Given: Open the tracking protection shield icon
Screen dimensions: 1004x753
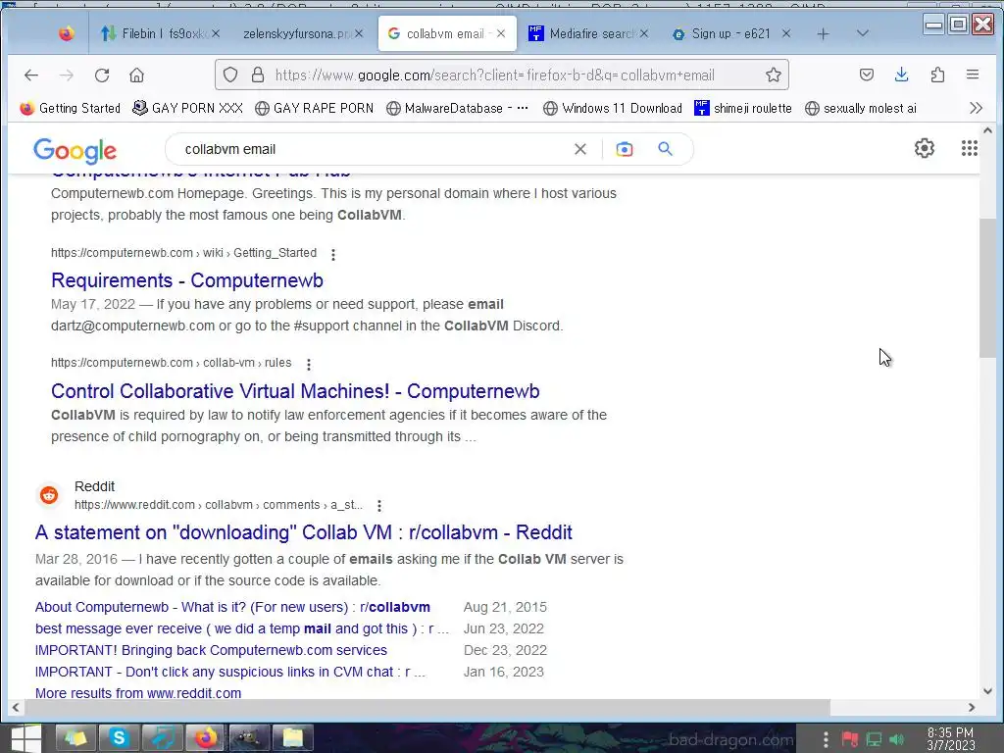Looking at the screenshot, I should (x=230, y=75).
